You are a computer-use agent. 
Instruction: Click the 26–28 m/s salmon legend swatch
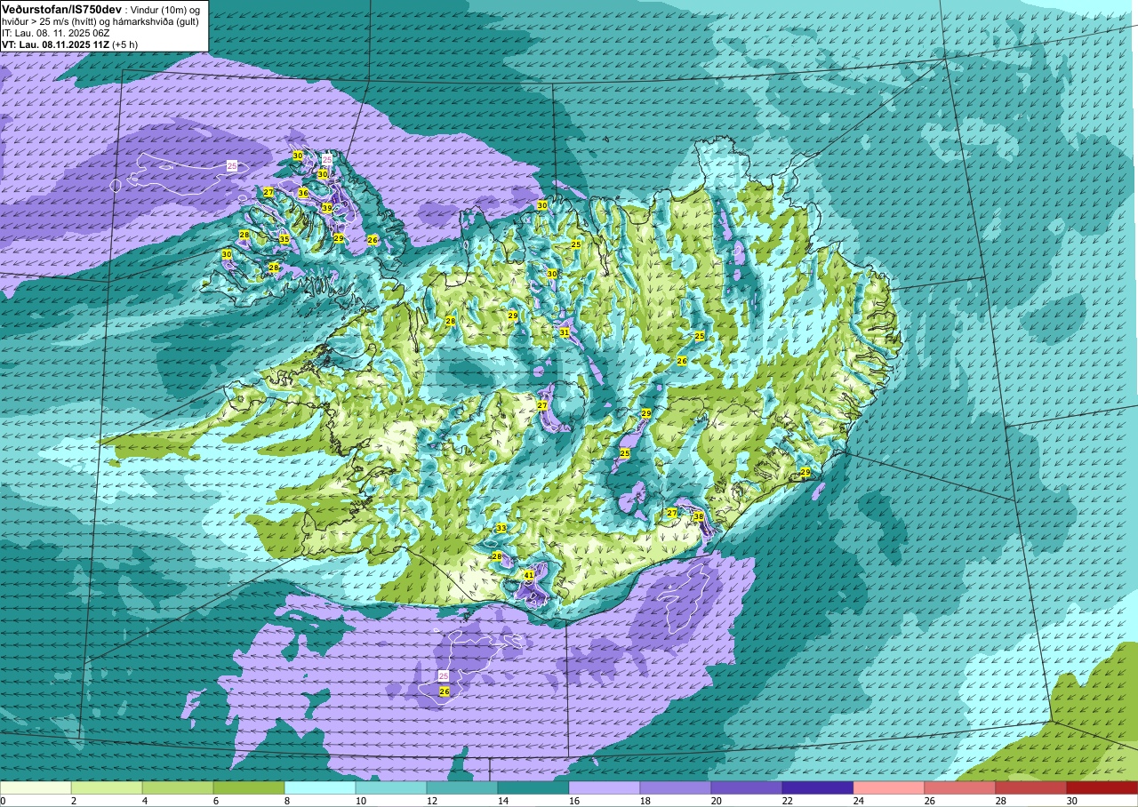click(960, 787)
